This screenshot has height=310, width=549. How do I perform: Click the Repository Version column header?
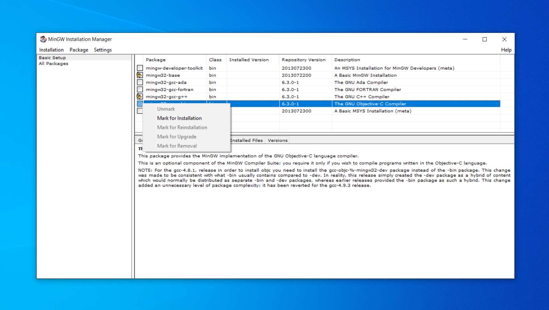303,60
